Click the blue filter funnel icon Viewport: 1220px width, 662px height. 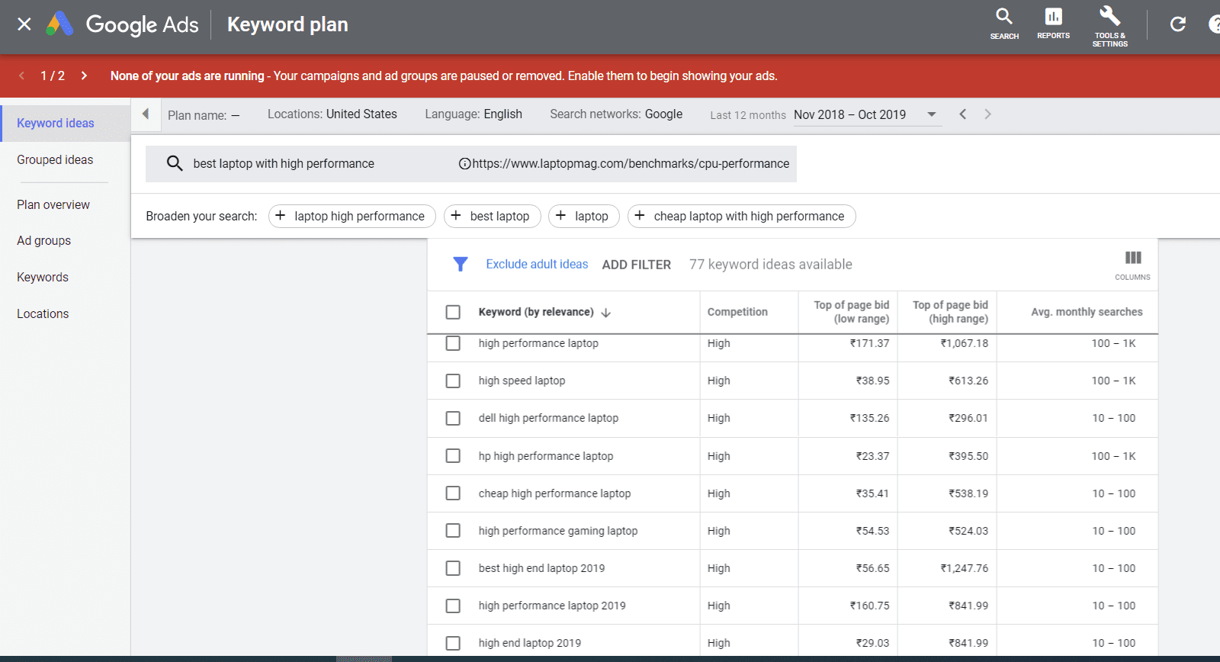click(x=460, y=264)
